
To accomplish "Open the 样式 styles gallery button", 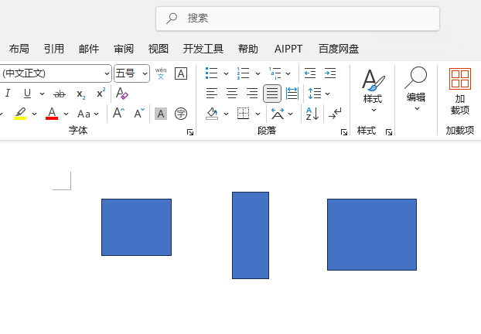I will (x=374, y=90).
